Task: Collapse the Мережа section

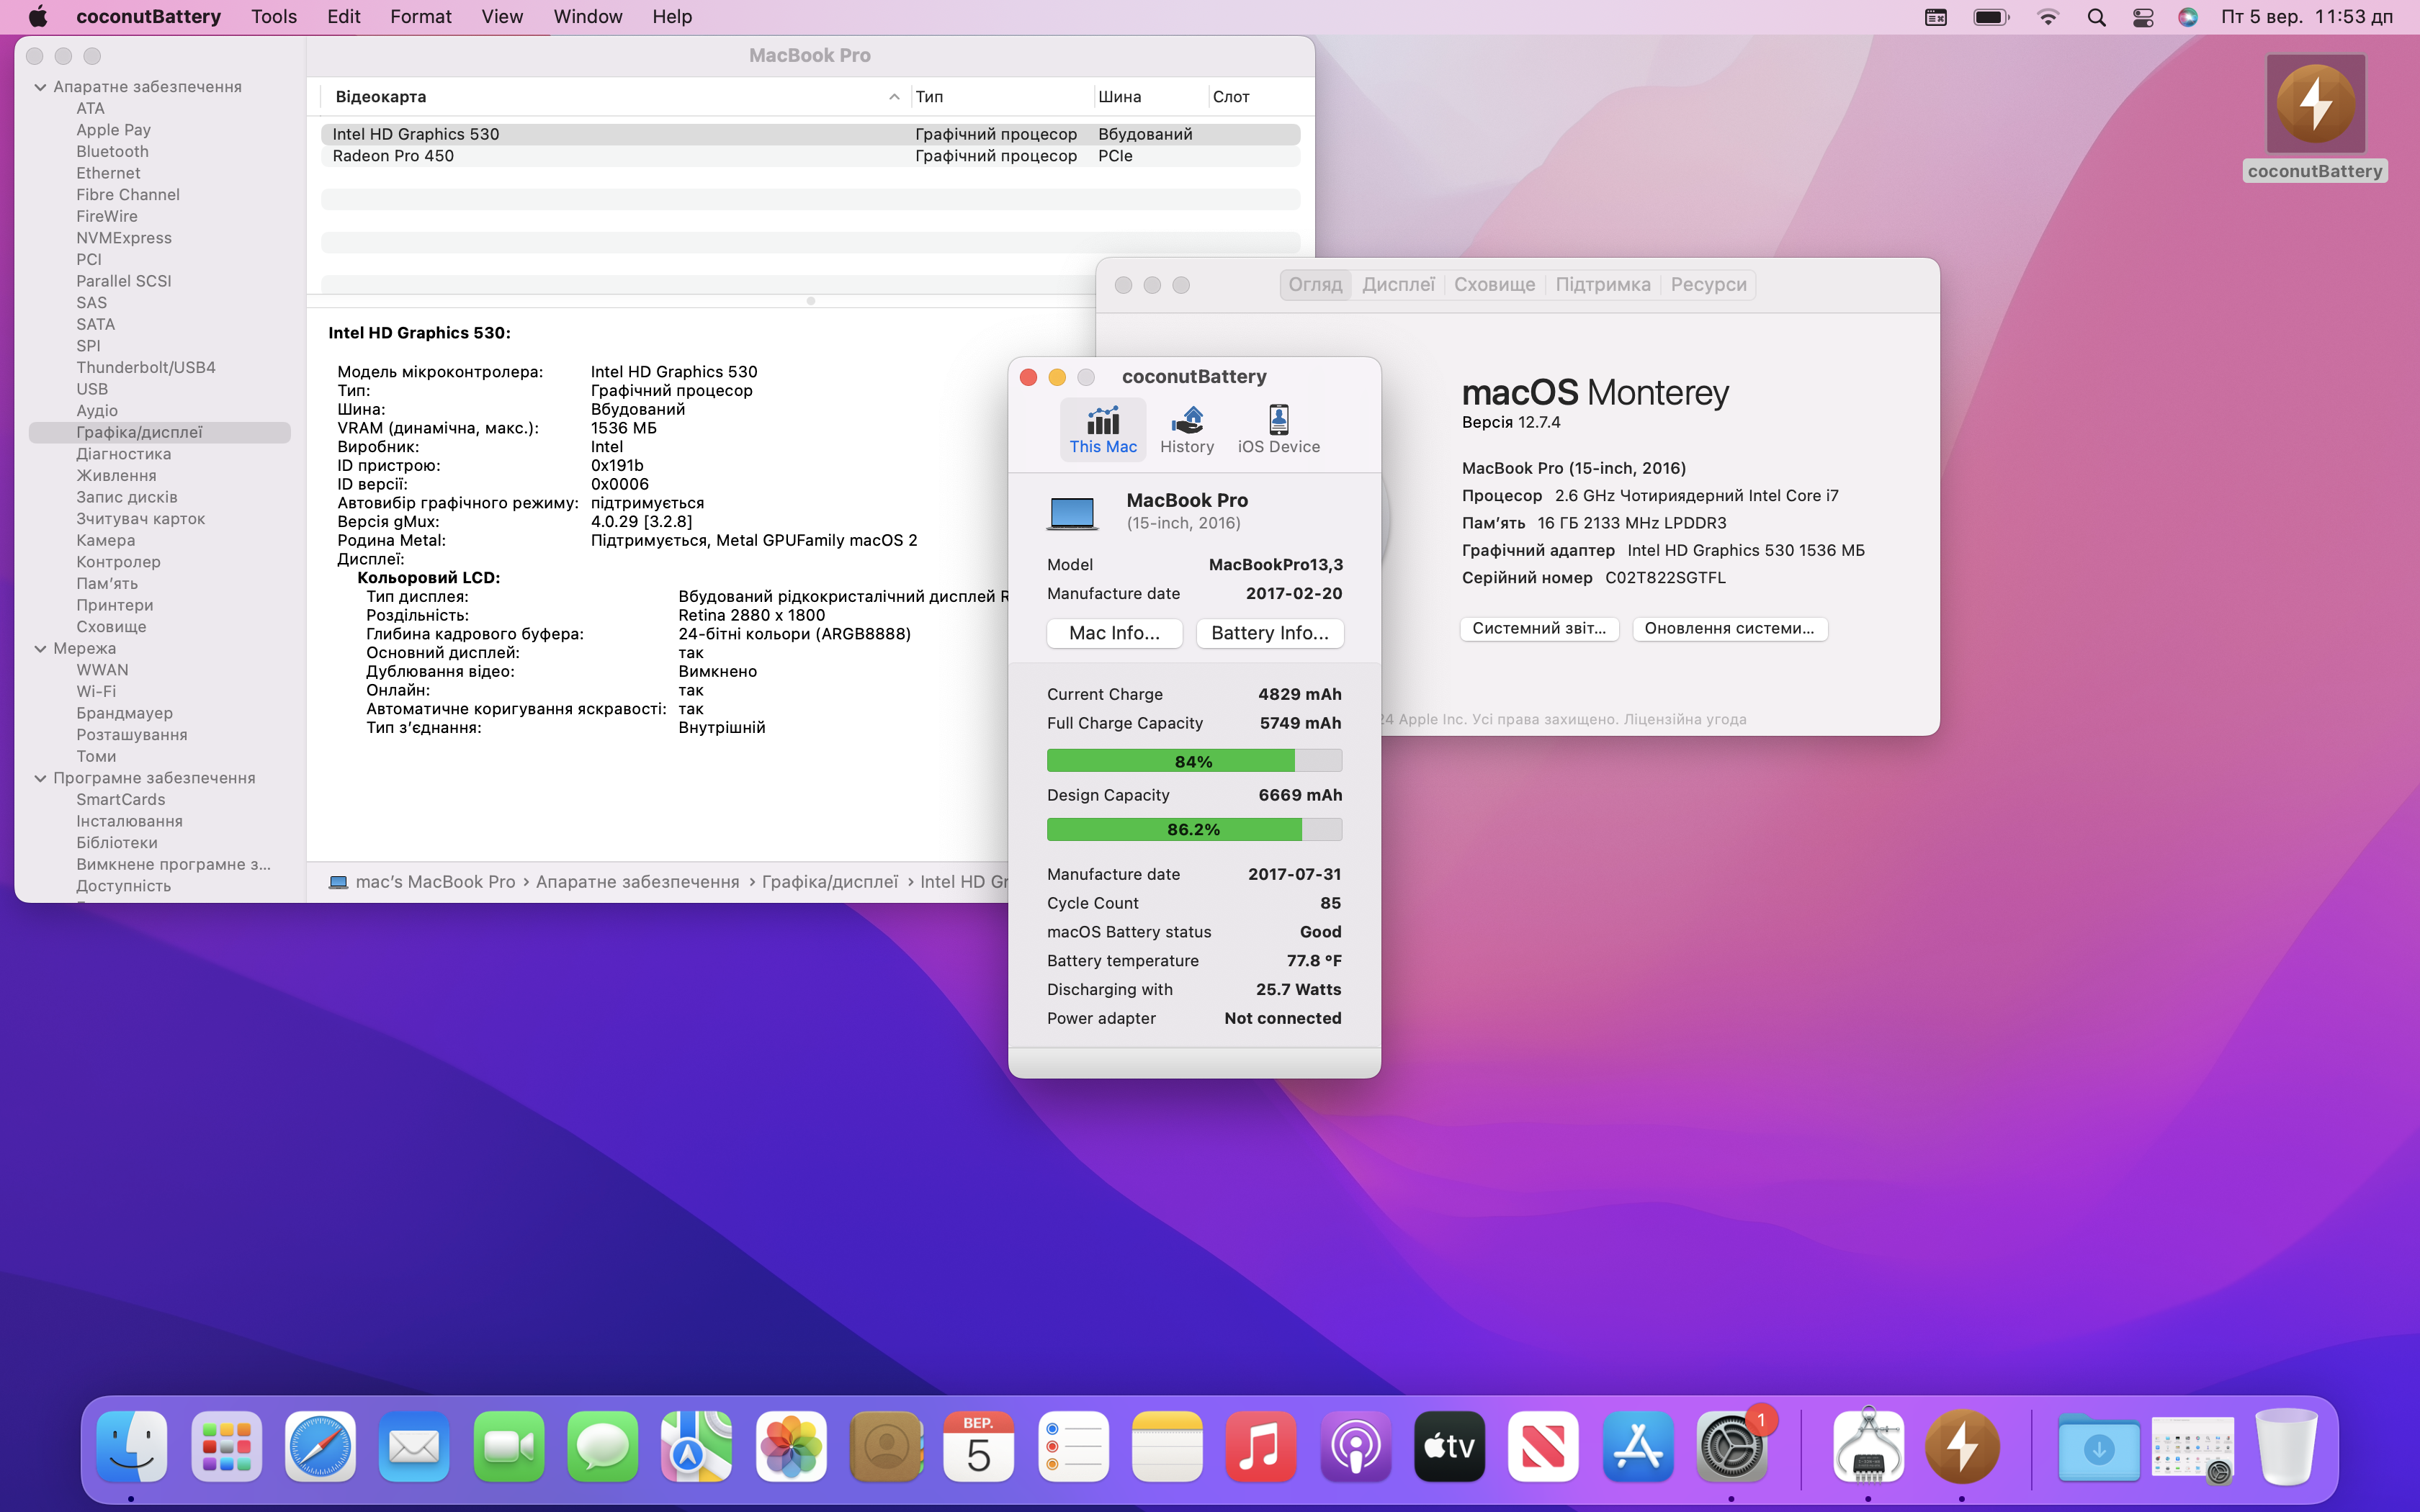Action: pyautogui.click(x=40, y=648)
